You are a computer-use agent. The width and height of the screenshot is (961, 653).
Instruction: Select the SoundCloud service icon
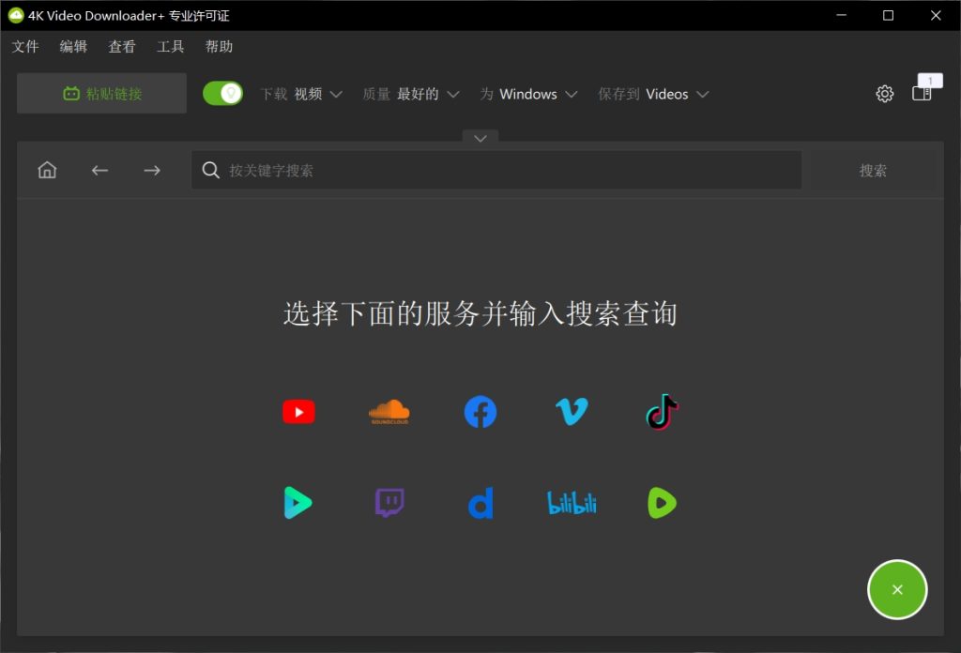click(389, 411)
